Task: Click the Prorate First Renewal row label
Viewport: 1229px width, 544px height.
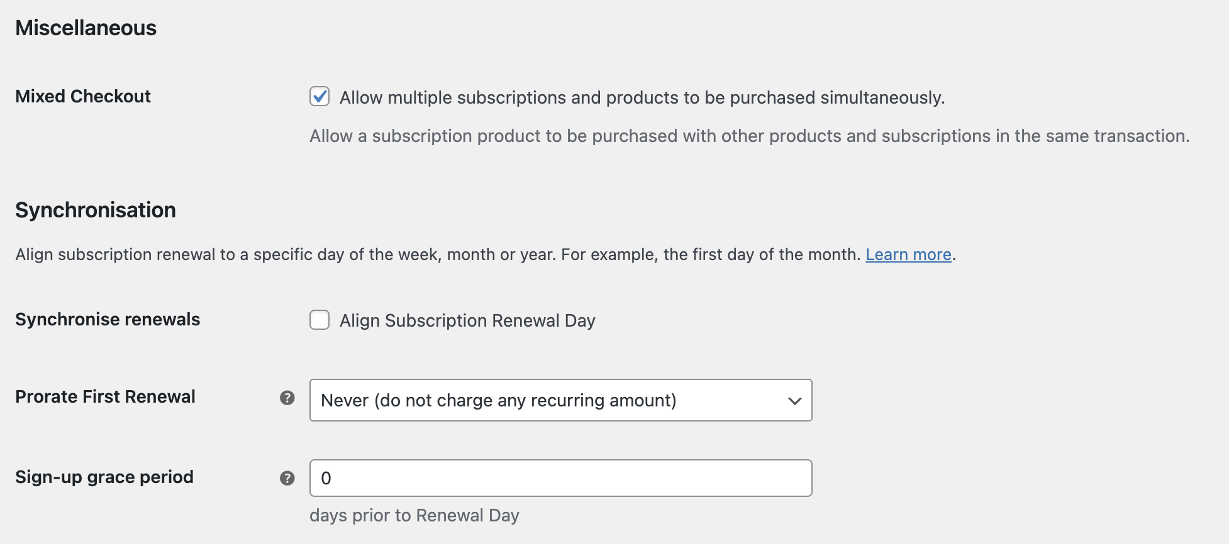Action: tap(105, 396)
